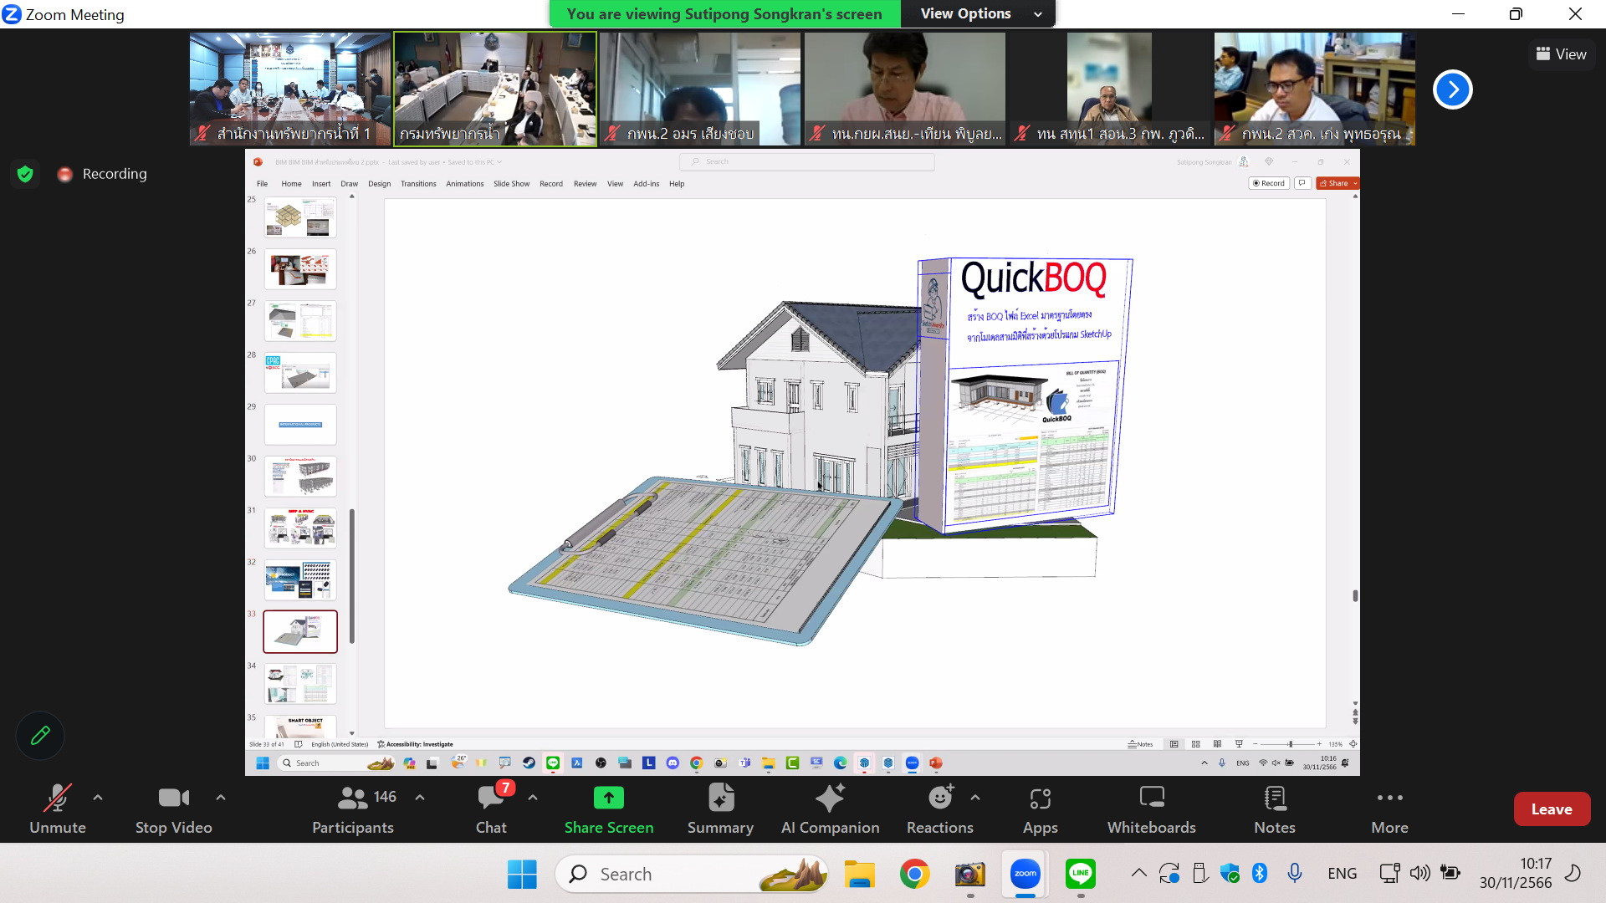Switch to Normal view in status bar

[1174, 744]
